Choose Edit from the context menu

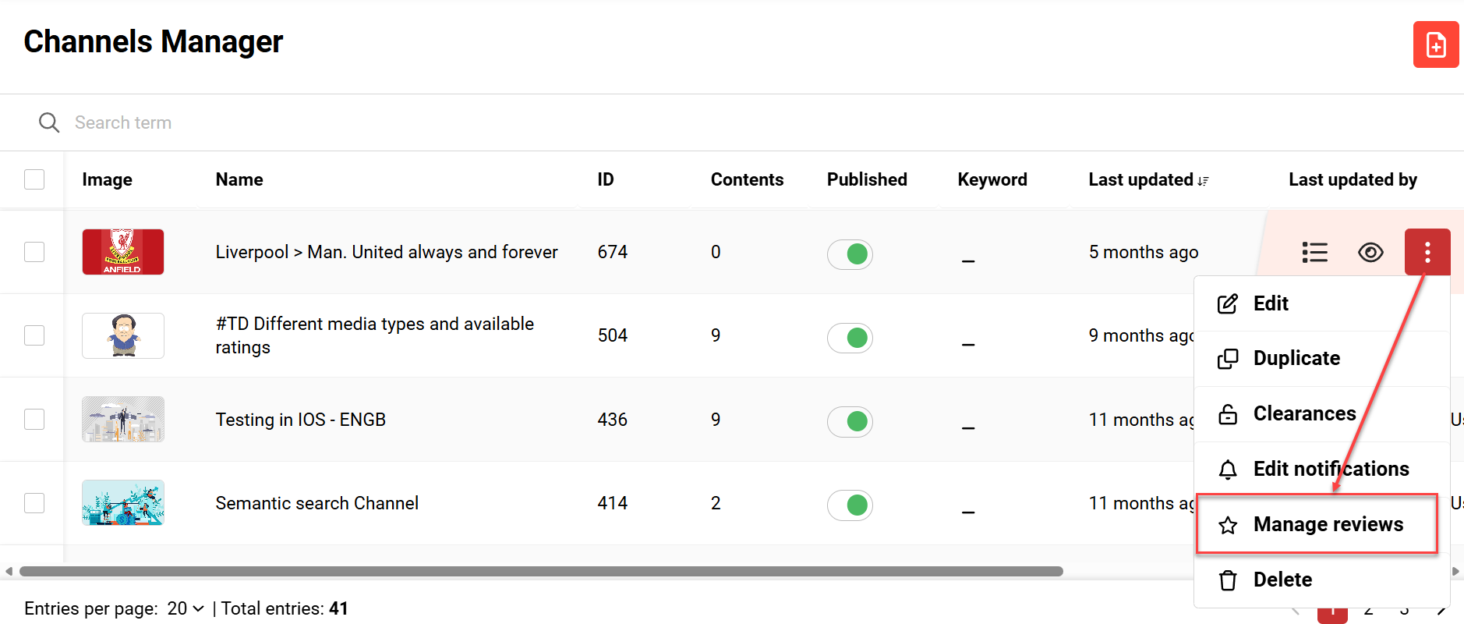[1322, 303]
